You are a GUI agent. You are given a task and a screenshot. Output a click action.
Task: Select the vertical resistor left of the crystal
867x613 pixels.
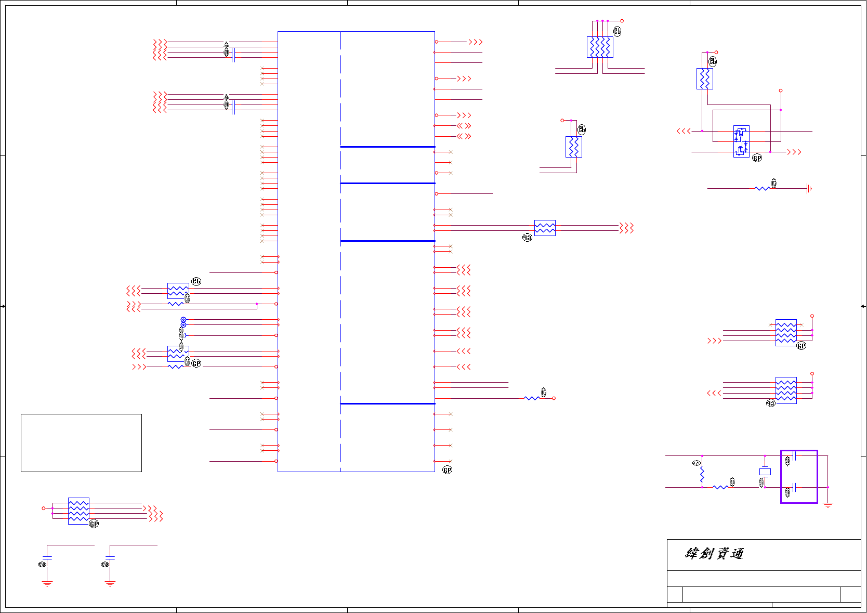[702, 474]
